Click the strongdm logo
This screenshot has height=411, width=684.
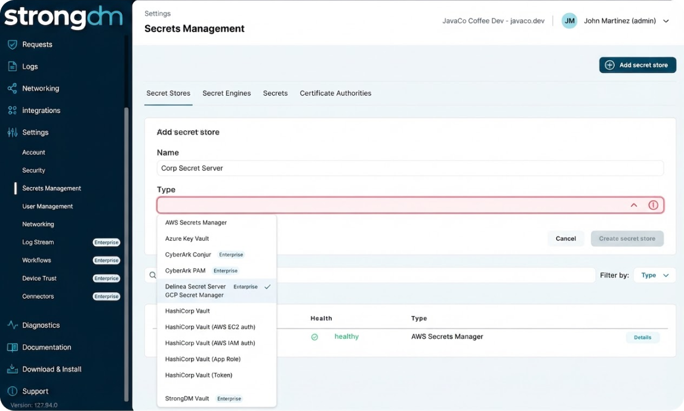(x=64, y=17)
